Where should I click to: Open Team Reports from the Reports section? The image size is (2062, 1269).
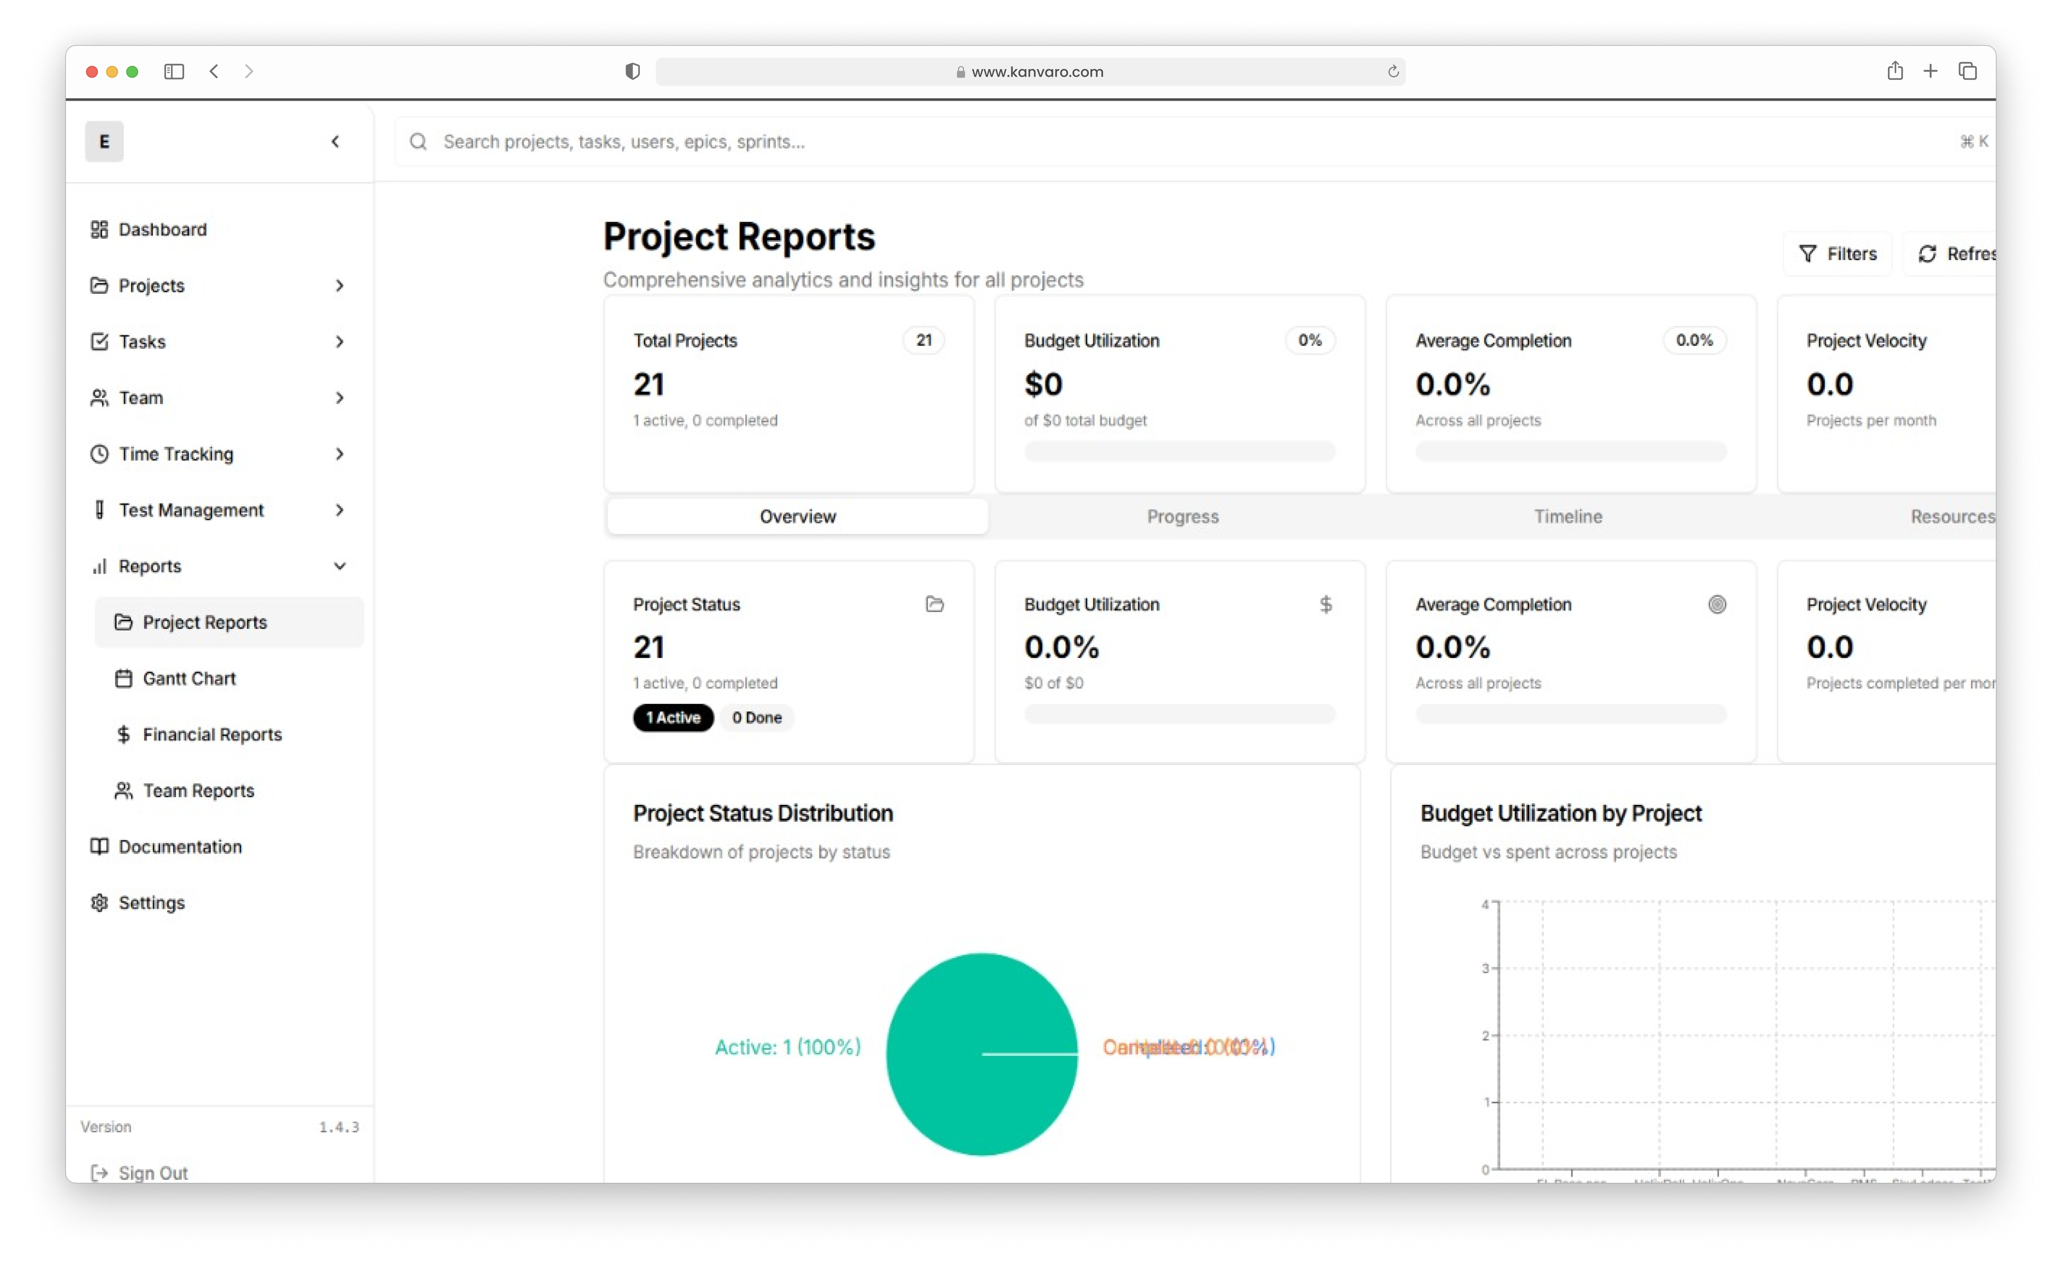click(198, 790)
